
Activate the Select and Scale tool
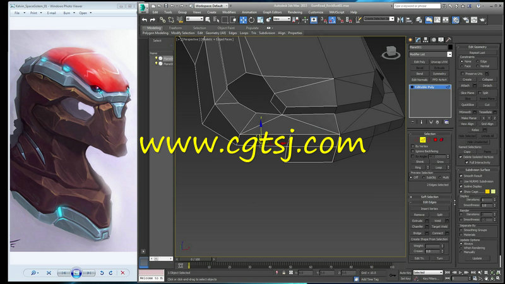pyautogui.click(x=260, y=20)
